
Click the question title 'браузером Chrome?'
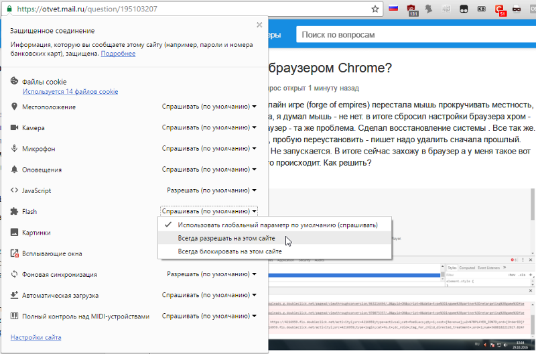pyautogui.click(x=330, y=68)
